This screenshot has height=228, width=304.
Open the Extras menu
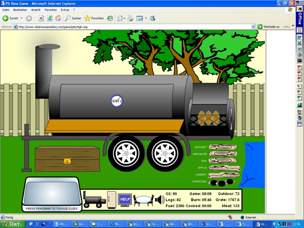pyautogui.click(x=65, y=10)
